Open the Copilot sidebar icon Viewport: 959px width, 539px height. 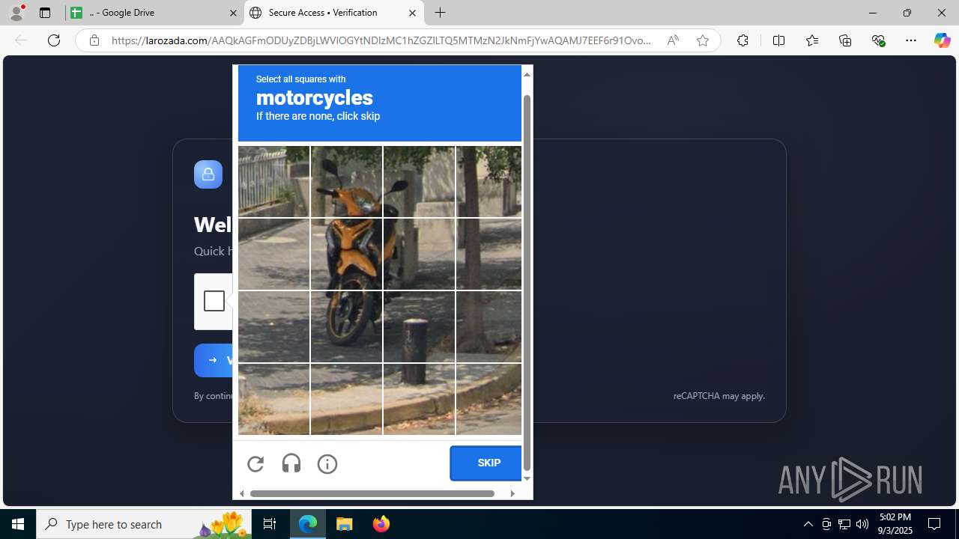tap(942, 40)
